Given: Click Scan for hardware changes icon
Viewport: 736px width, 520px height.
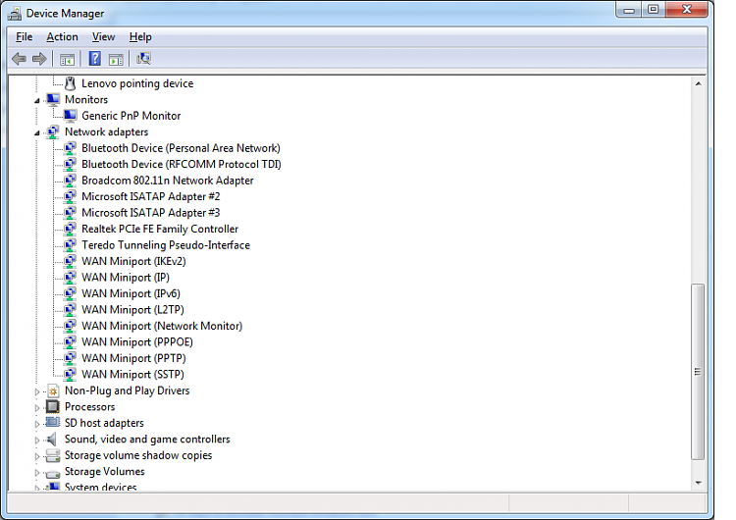Looking at the screenshot, I should (x=143, y=59).
